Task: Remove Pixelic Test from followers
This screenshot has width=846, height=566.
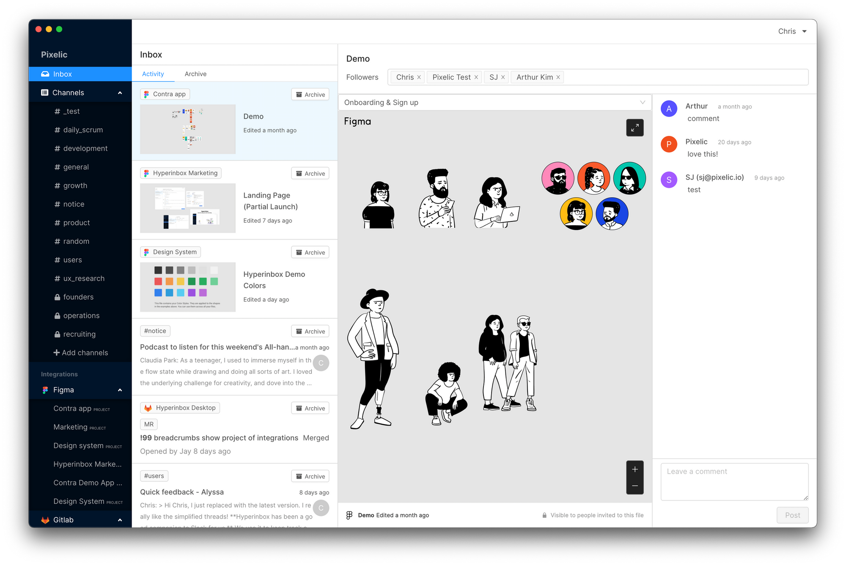Action: (x=476, y=77)
